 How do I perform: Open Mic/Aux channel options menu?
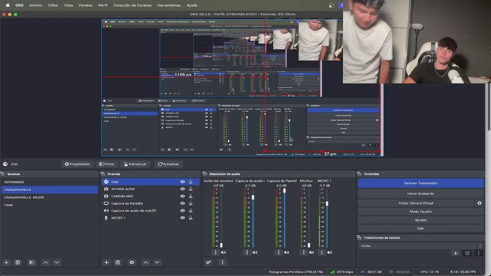(x=304, y=252)
